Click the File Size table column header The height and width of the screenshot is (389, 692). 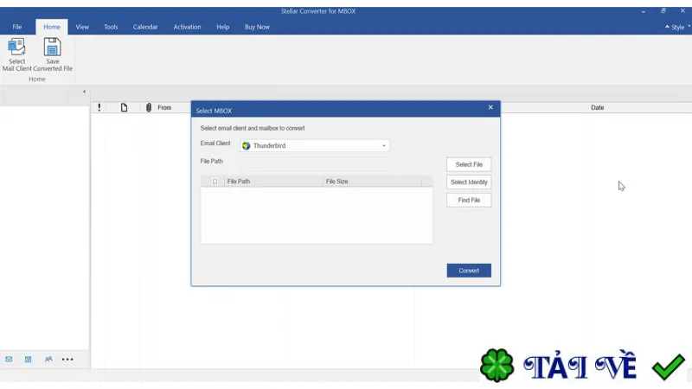click(x=372, y=182)
